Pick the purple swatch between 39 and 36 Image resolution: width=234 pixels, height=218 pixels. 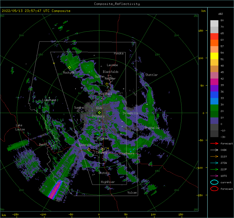[214, 88]
